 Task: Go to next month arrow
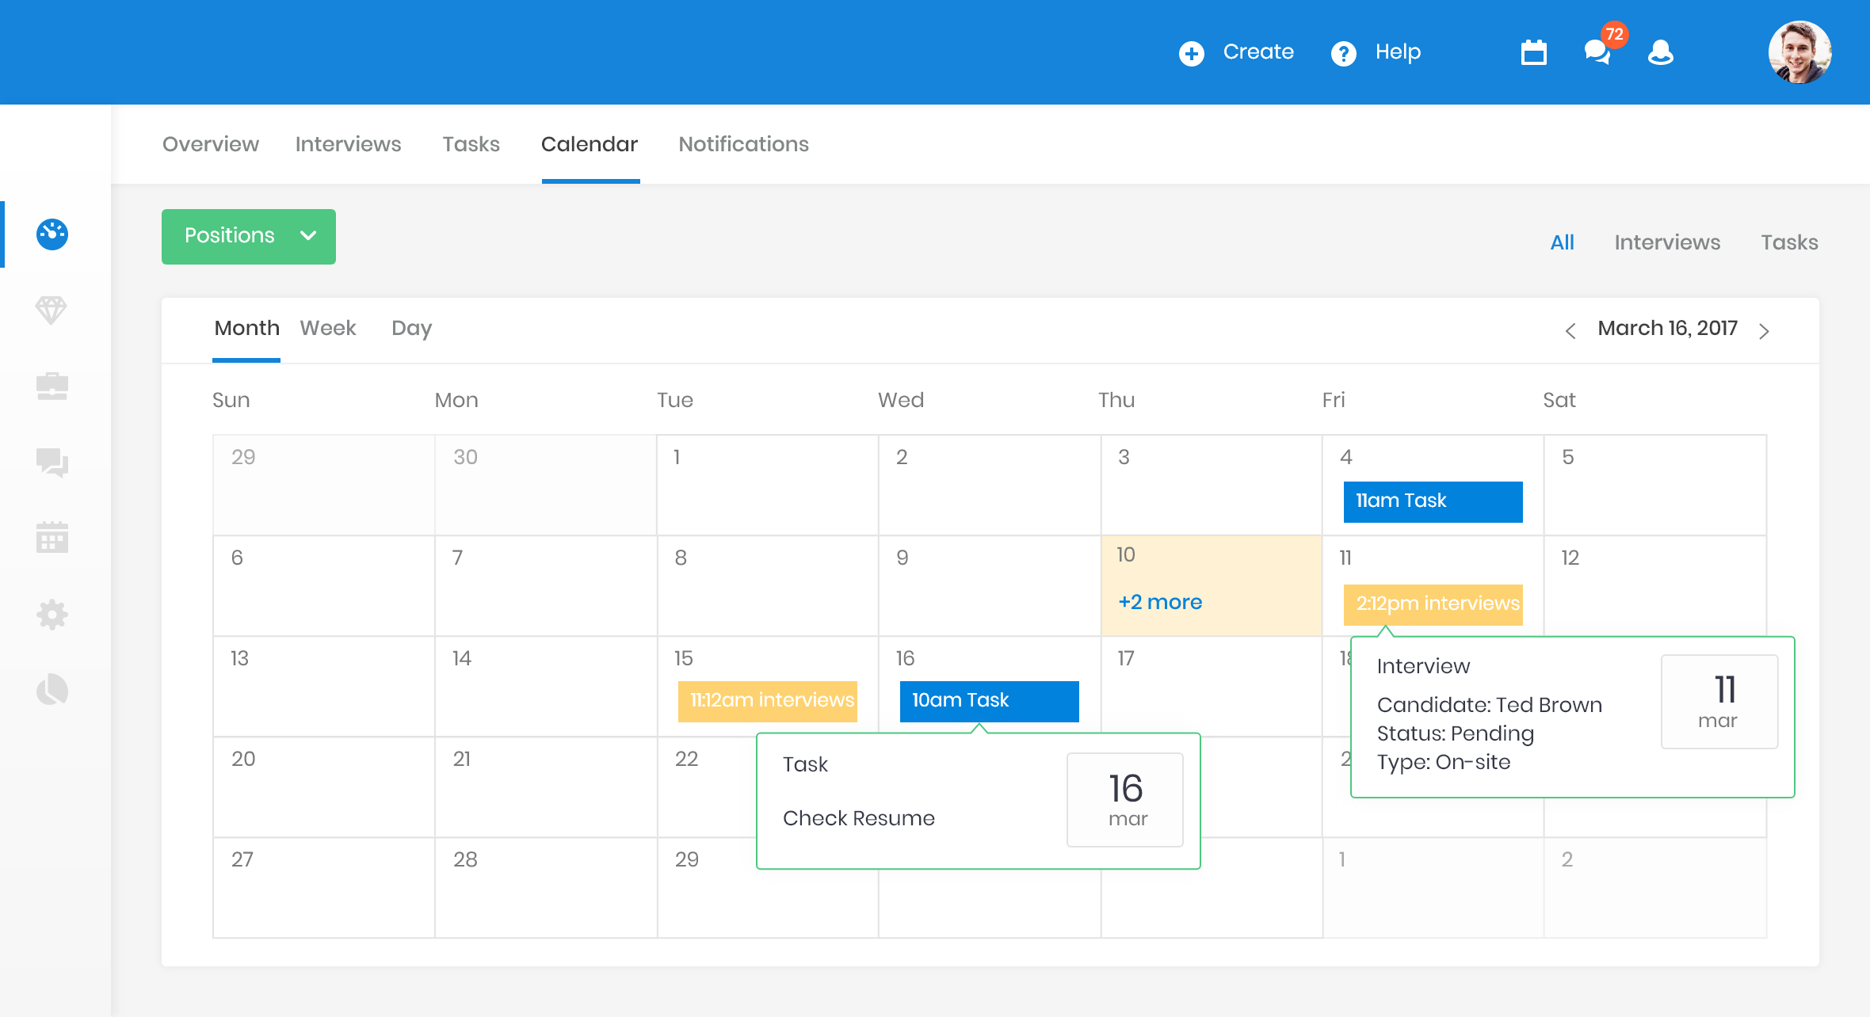(x=1764, y=331)
